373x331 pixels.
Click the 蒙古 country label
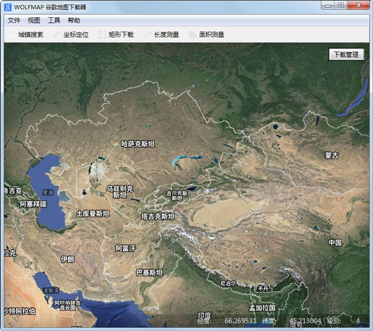(332, 155)
